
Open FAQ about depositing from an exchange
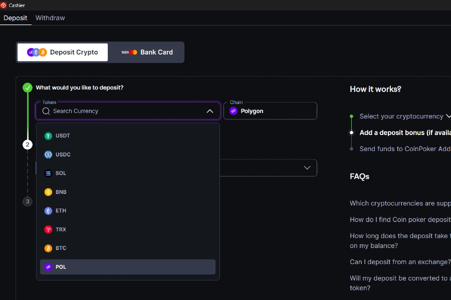[x=400, y=262]
